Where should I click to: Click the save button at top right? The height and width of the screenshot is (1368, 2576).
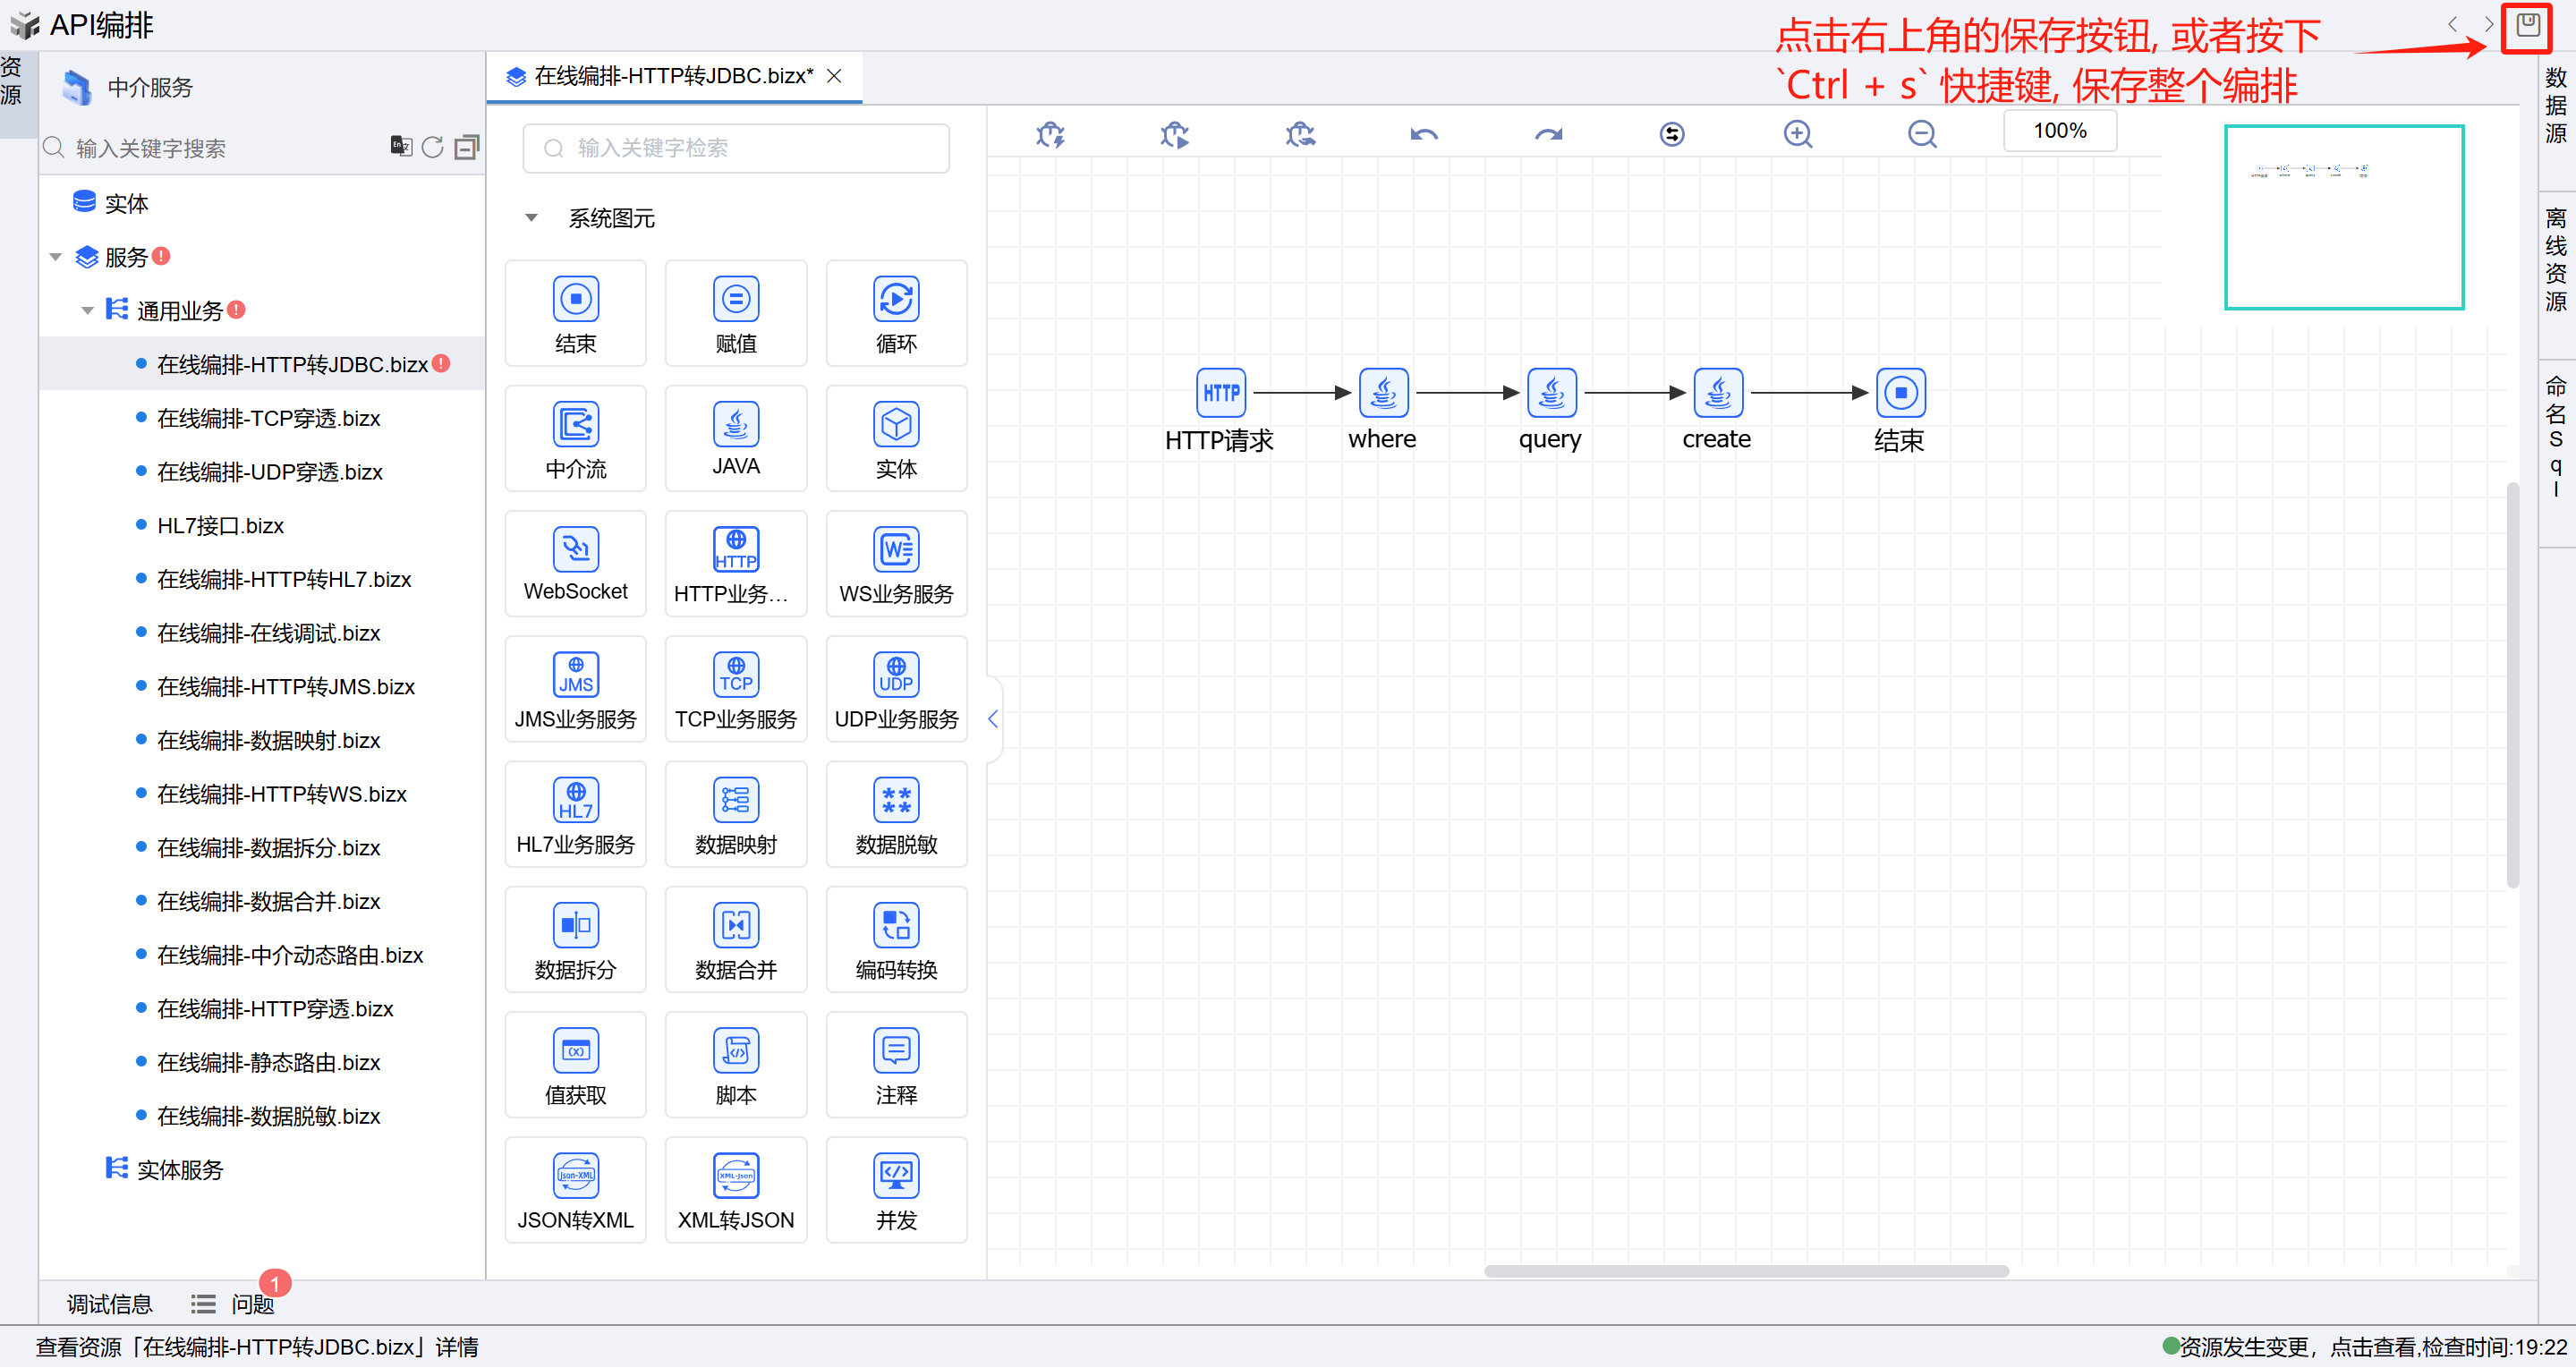click(x=2527, y=26)
